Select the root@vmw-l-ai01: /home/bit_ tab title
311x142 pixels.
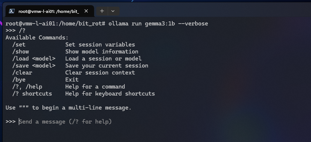coord(49,11)
